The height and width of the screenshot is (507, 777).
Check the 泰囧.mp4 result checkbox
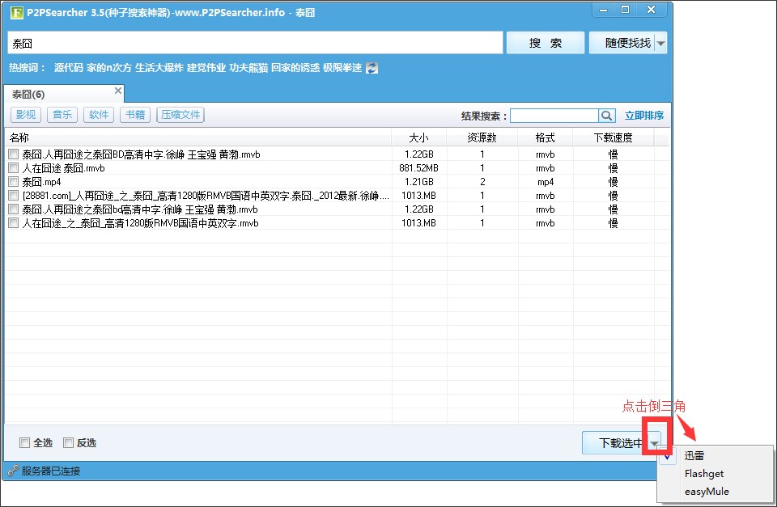(13, 182)
